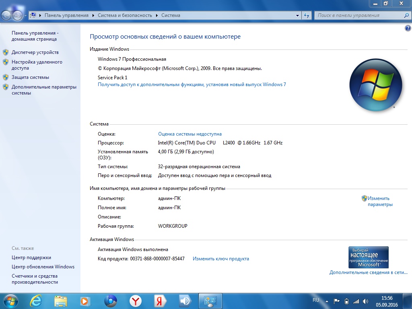Viewport: 412px width, 309px height.
Task: Click the Forward navigation arrow button
Action: point(17,16)
